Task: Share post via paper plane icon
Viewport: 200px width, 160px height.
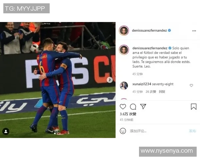Action: [143, 106]
